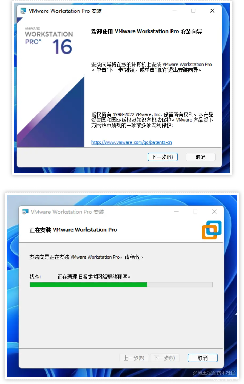Click the 欢迎使用 setup wizard heading
Screen dimensions: 244x384
click(147, 31)
